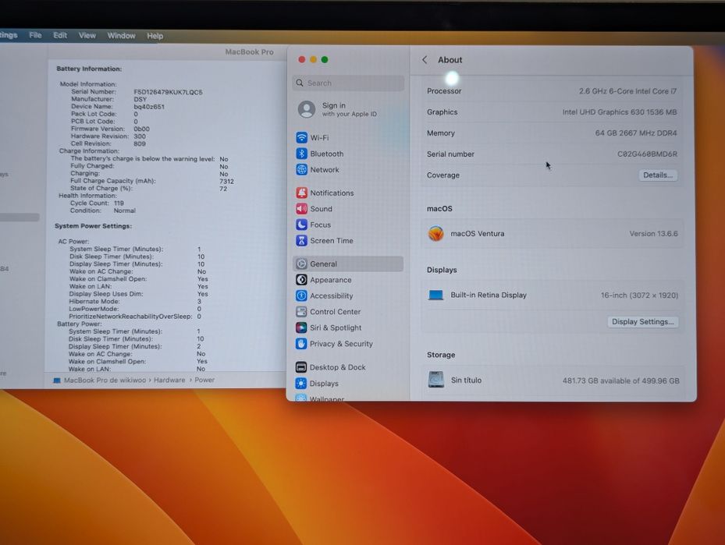Click the Coverage Details button

point(658,175)
